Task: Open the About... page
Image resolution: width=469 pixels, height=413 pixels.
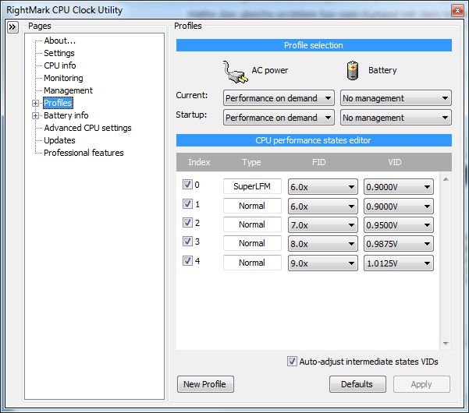Action: 60,41
